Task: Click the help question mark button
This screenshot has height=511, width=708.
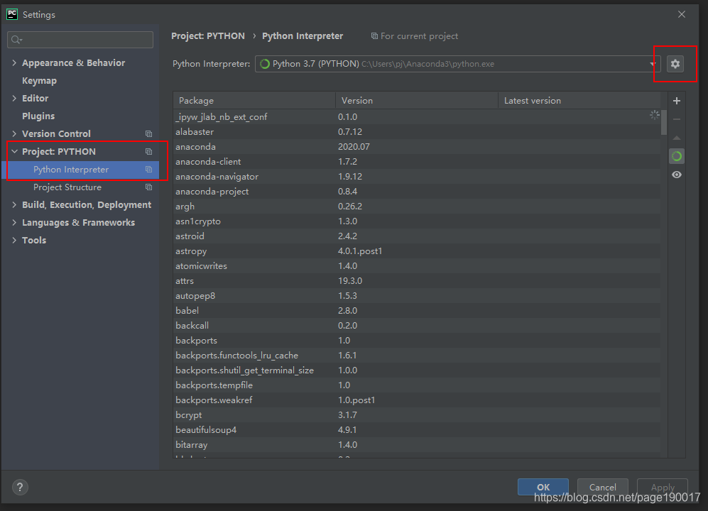Action: (x=20, y=487)
